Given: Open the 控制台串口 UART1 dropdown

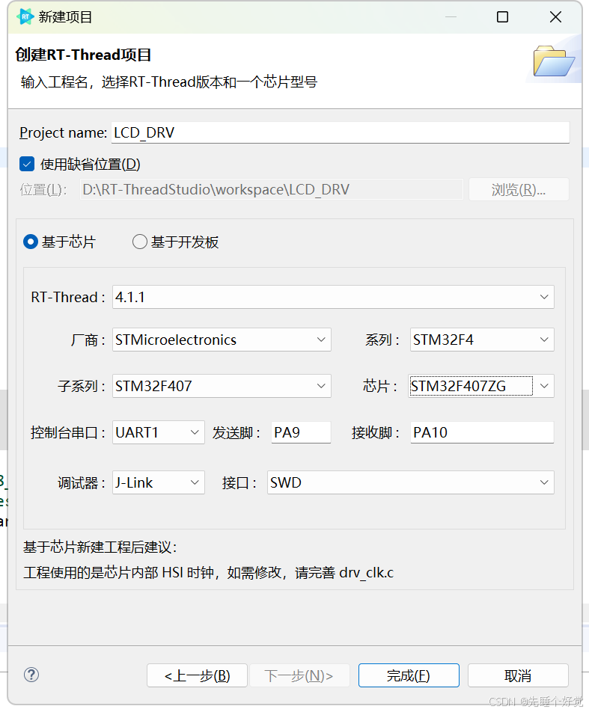Looking at the screenshot, I should coord(159,432).
